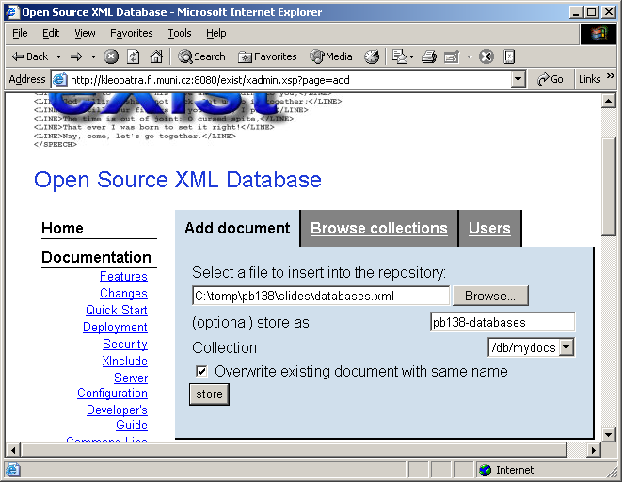The image size is (622, 482).
Task: Open the Search pane
Action: coord(202,56)
